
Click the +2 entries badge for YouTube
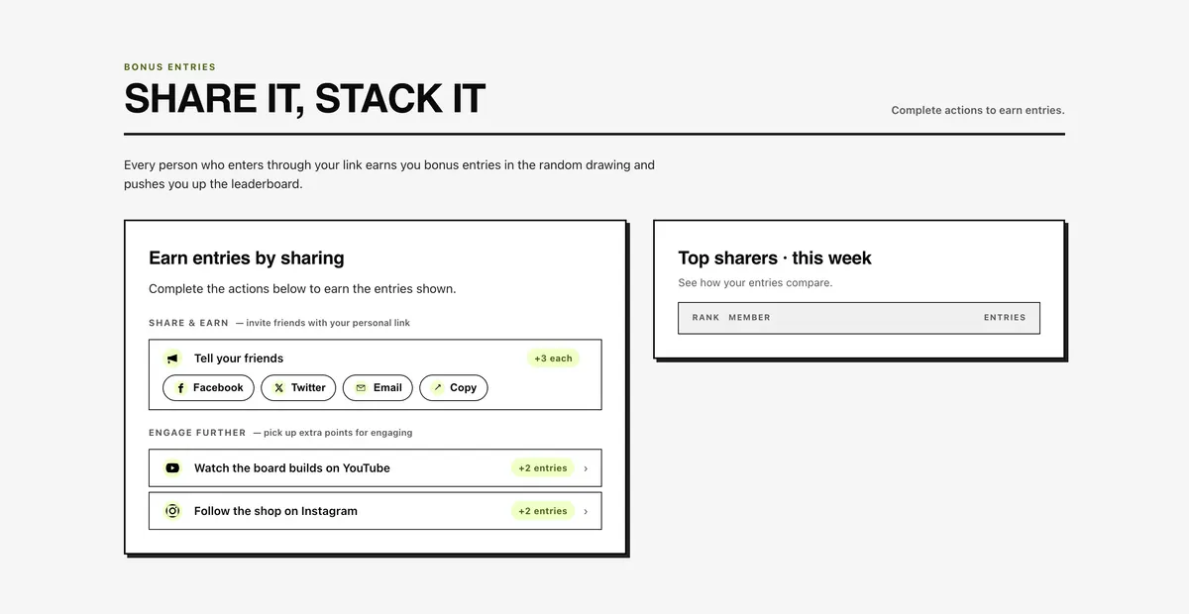[543, 468]
